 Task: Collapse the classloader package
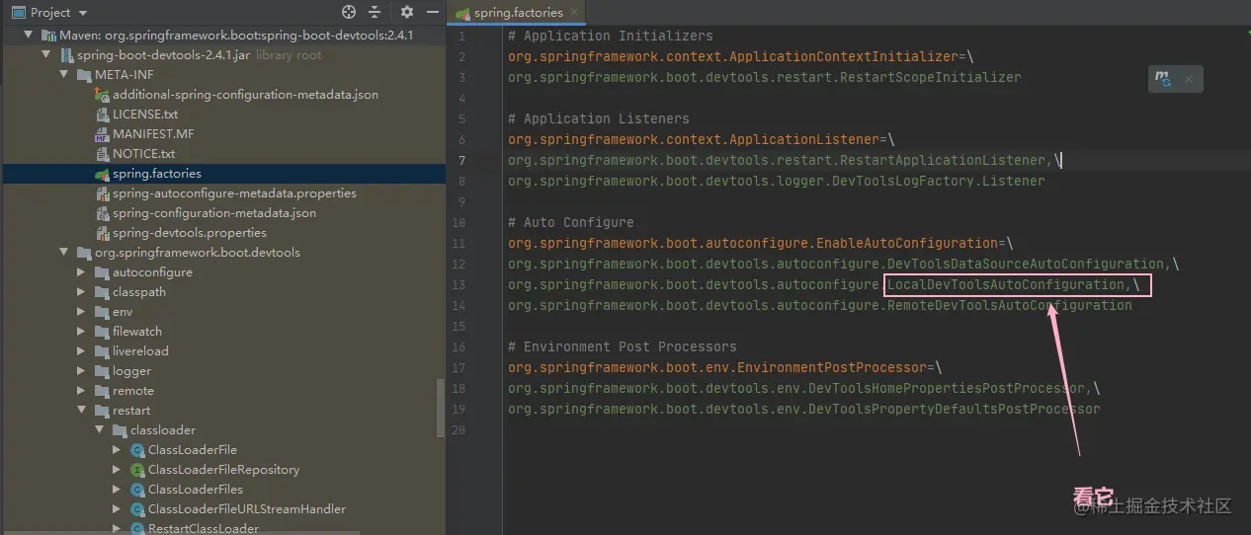(100, 430)
